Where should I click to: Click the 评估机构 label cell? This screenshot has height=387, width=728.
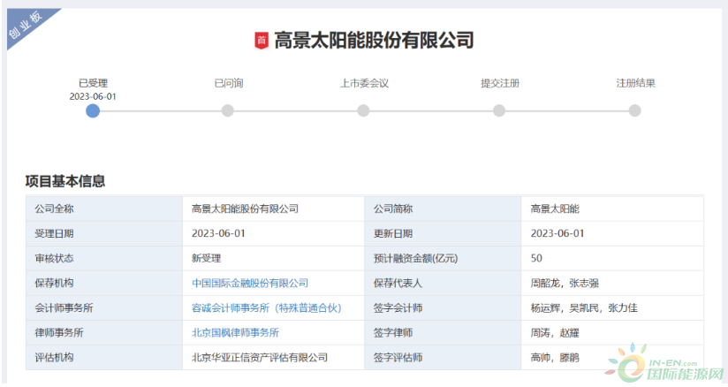[104, 357]
